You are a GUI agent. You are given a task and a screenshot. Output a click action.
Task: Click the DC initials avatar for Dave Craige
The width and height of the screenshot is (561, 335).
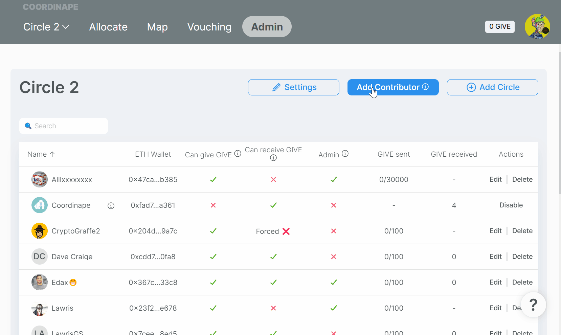pyautogui.click(x=40, y=256)
